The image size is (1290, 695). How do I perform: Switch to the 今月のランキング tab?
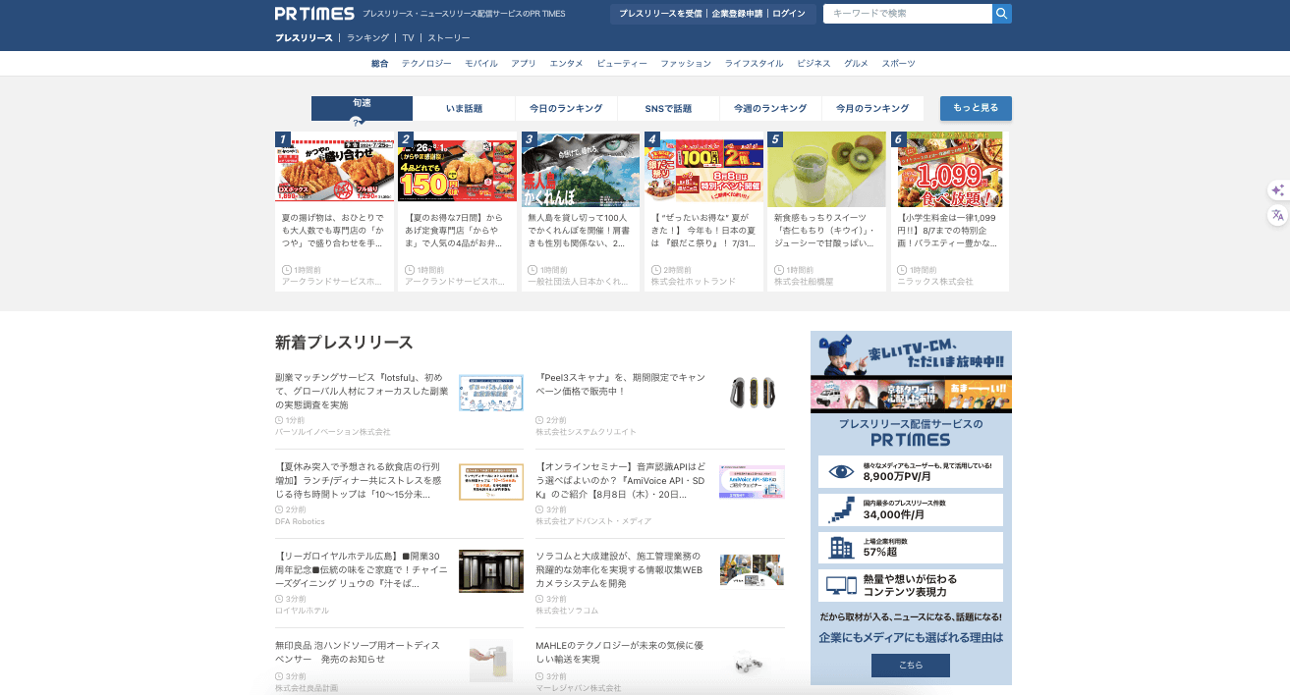872,108
